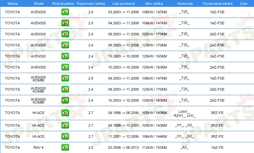Viewport: 254px width, 153px height.
Task: Click _H1_, _H2_ in the 04.1998 -> 11.2001 row
Action: tap(184, 125)
